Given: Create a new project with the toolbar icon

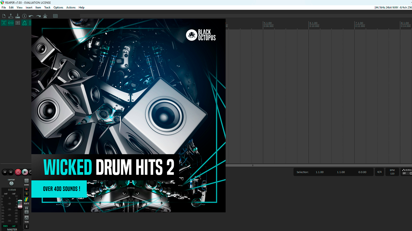Looking at the screenshot, I should [4, 16].
